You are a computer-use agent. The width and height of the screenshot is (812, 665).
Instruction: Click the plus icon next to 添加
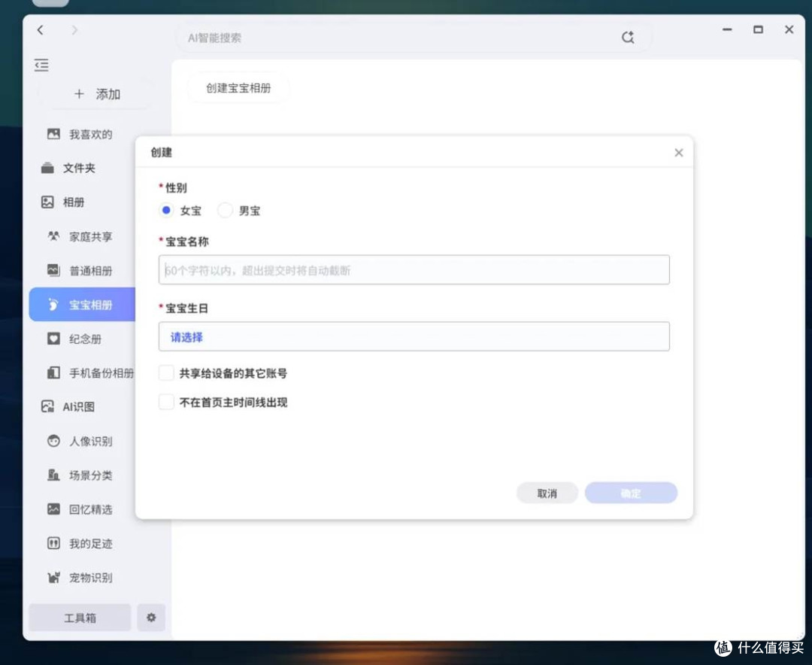click(x=79, y=94)
